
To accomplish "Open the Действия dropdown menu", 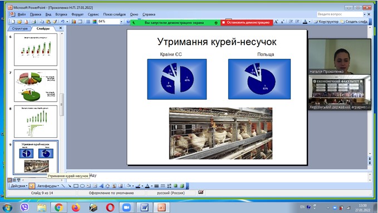I will (19, 186).
